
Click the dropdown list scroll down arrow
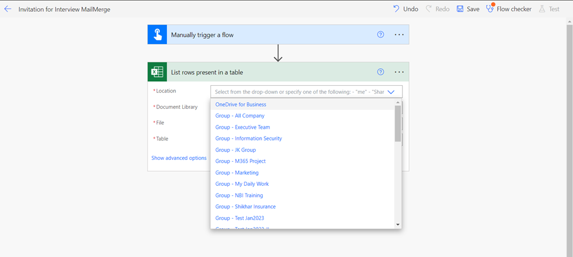tap(398, 225)
